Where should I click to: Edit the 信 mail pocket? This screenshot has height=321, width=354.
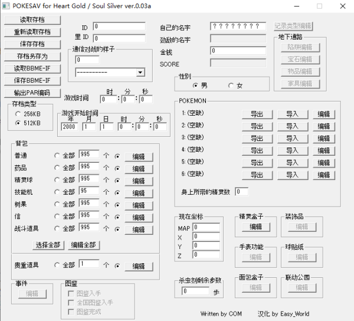(x=139, y=218)
